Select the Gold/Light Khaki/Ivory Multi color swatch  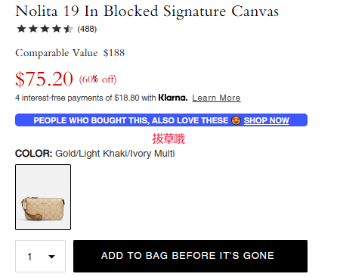[x=43, y=197]
